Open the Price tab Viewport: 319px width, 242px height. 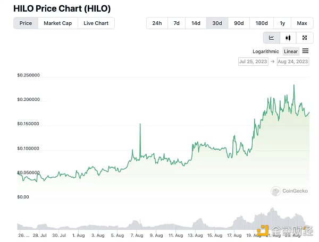[26, 23]
